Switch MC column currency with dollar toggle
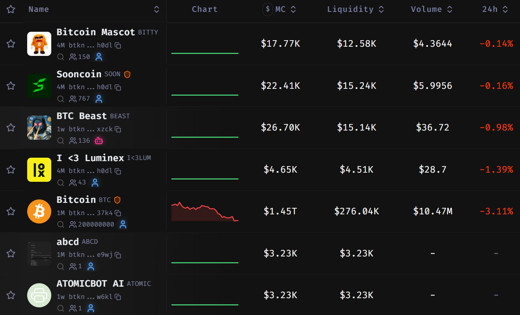 pos(267,9)
